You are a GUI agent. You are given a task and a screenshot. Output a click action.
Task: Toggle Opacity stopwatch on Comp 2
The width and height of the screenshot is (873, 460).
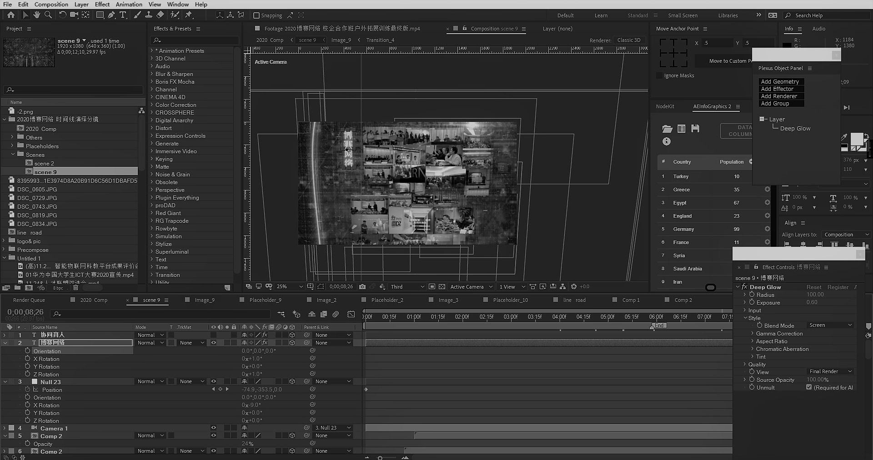[x=28, y=444]
